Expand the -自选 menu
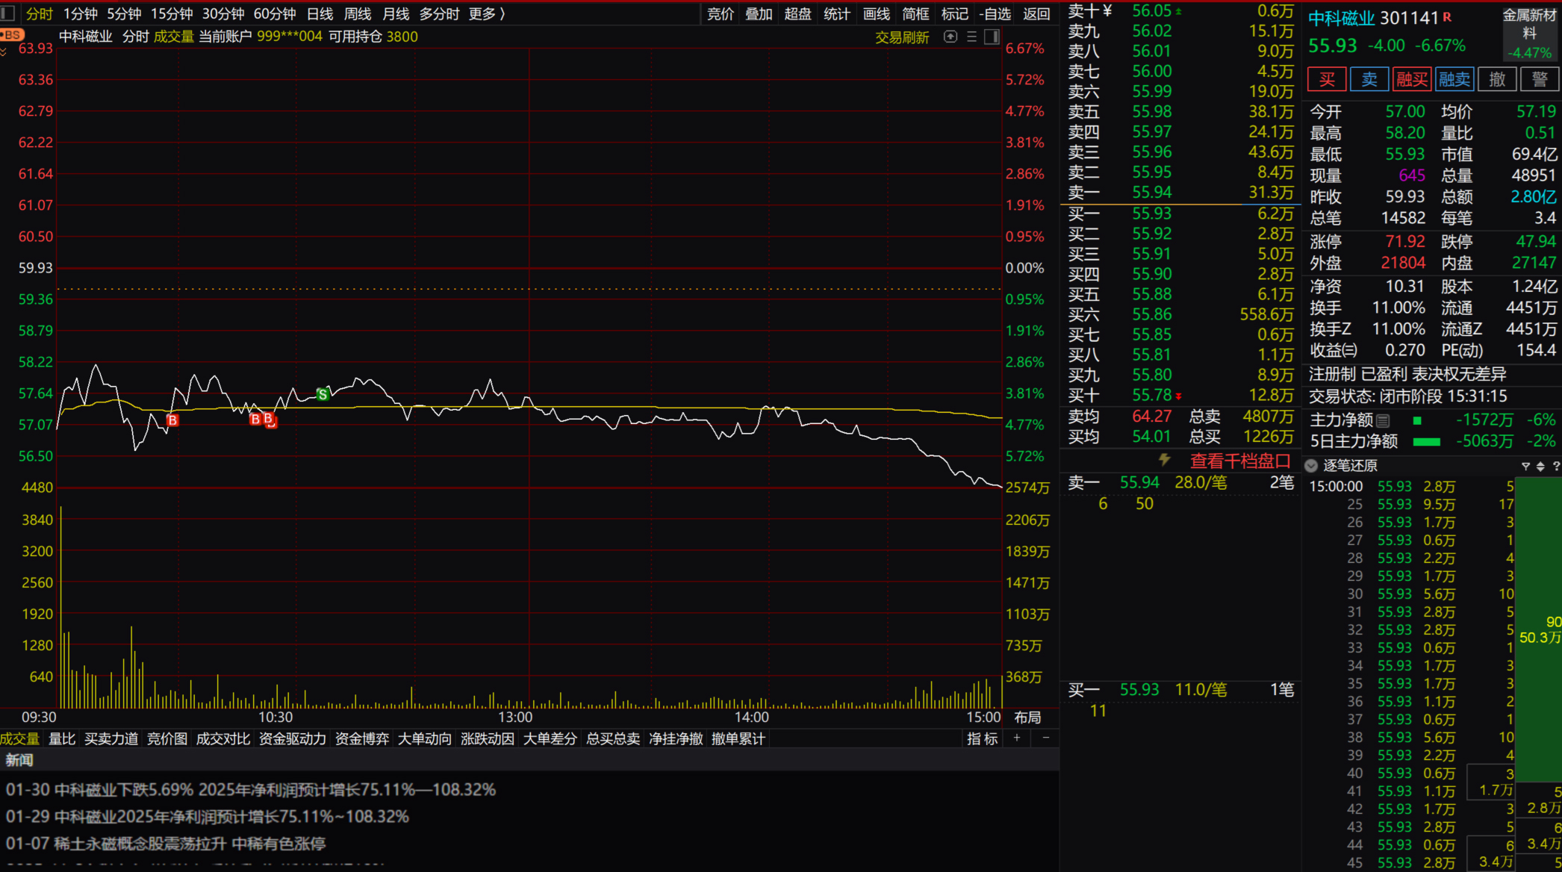The image size is (1562, 872). pyautogui.click(x=995, y=14)
